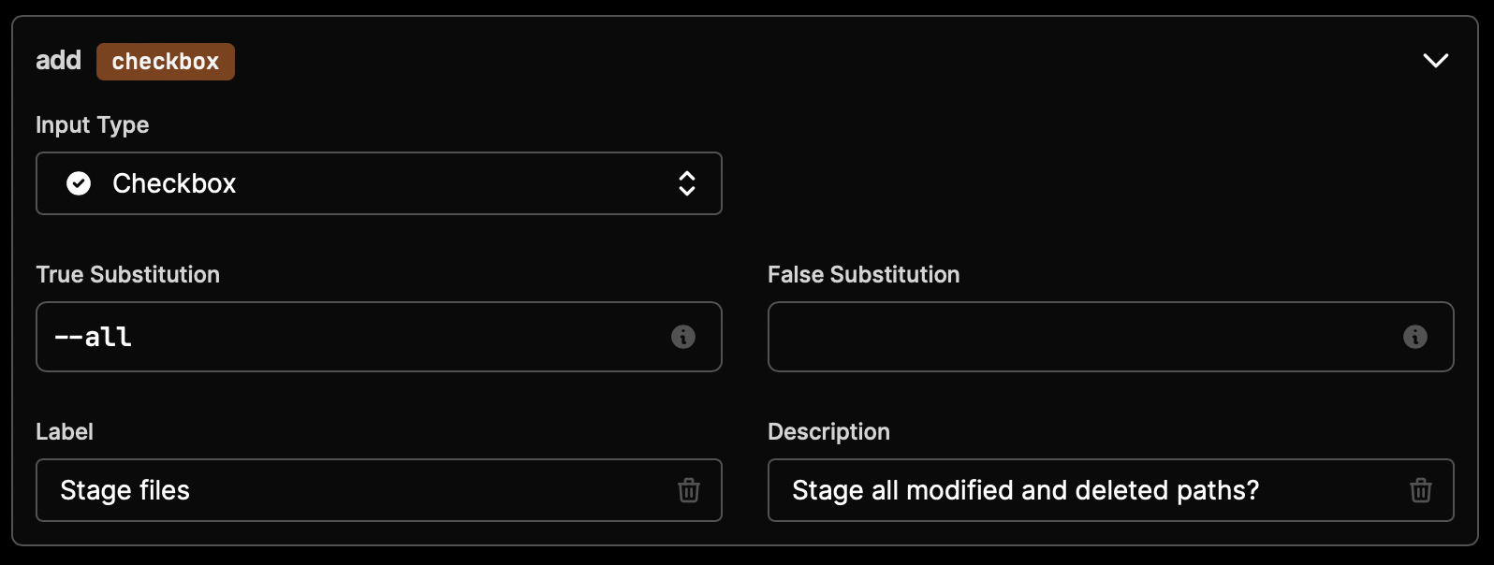
Task: Click the Label field caption
Action: [65, 432]
